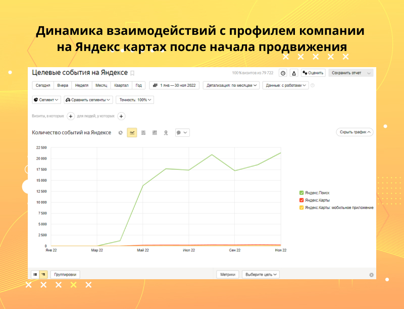The width and height of the screenshot is (404, 309).
Task: Switch to pie chart view icon
Action: coord(120,133)
